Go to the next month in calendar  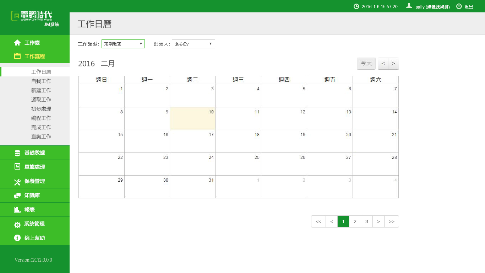coord(393,64)
